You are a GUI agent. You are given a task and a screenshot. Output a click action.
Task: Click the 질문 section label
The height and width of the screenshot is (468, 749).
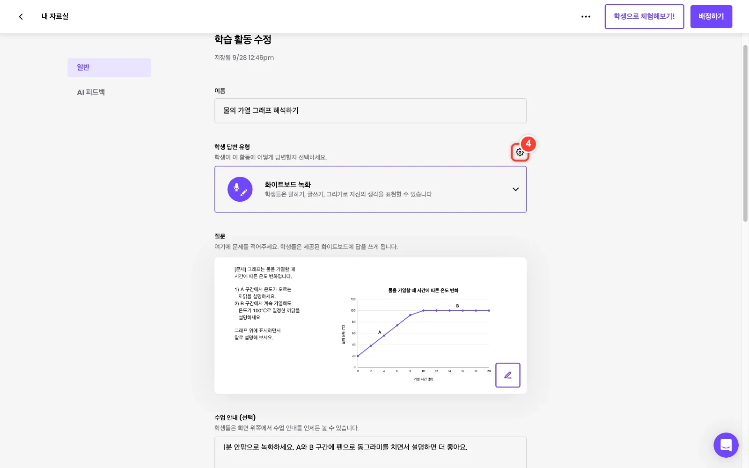pyautogui.click(x=220, y=236)
